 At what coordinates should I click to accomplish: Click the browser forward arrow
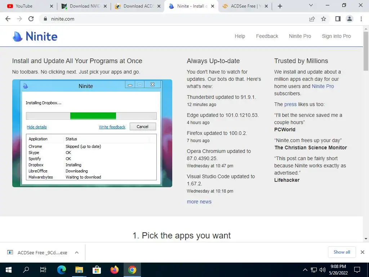(x=19, y=19)
